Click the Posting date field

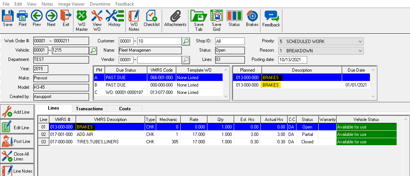(x=292, y=59)
